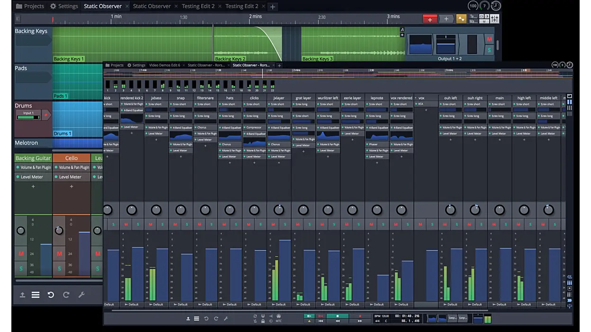Screen dimensions: 591x332
Task: Click the clock icon in top right corner
Action: coord(496,6)
